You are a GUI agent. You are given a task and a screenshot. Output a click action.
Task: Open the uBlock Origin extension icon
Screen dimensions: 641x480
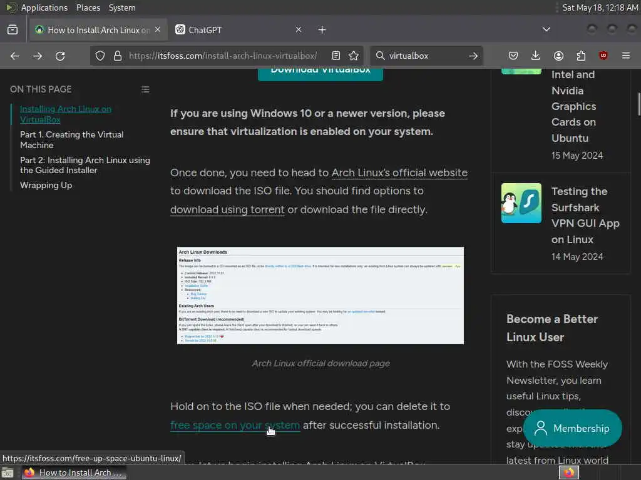[603, 56]
